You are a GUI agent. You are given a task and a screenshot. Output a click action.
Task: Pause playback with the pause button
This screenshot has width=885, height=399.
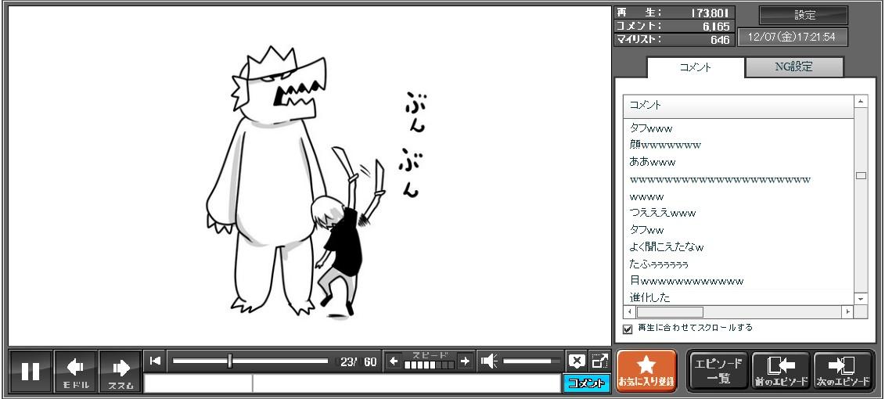tap(31, 372)
